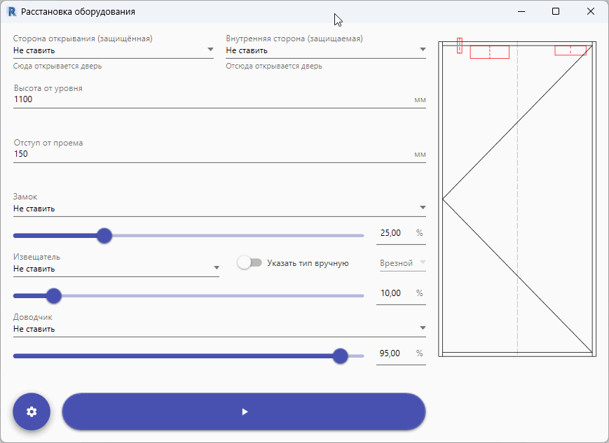Click hint text 'Сюда открывается дверь'

coord(57,66)
